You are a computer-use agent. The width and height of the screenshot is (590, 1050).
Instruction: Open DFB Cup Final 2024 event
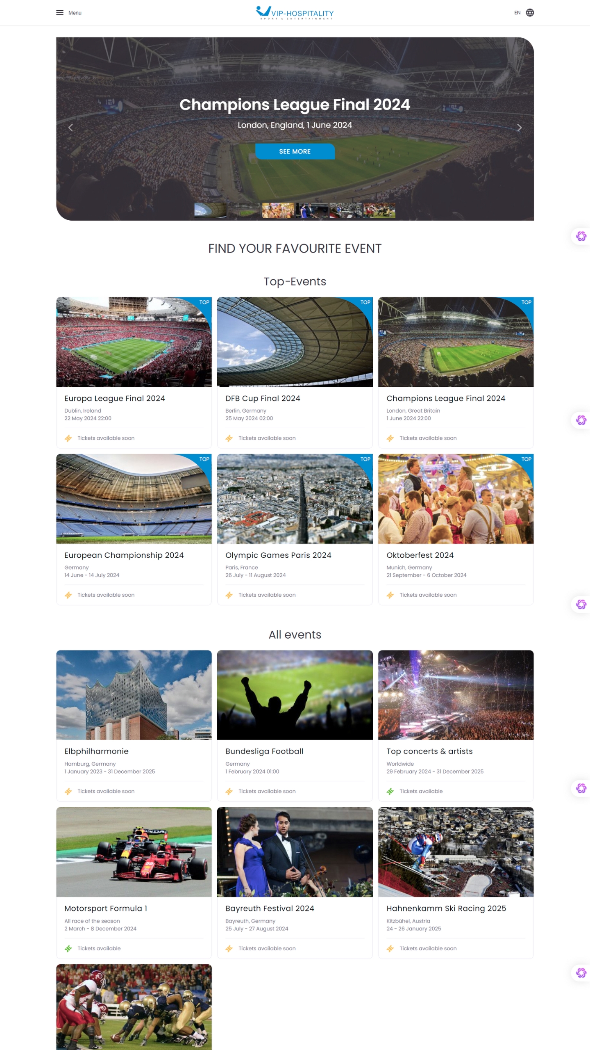[x=263, y=398]
